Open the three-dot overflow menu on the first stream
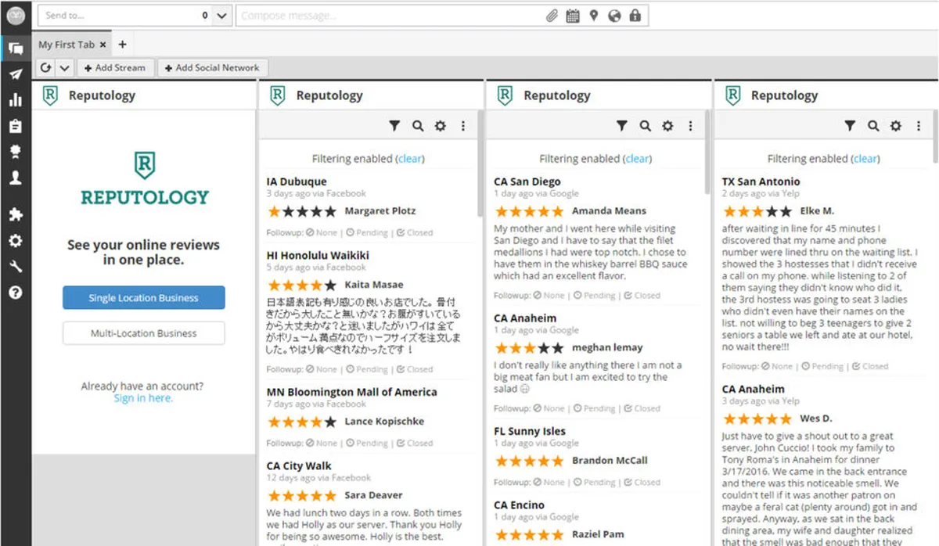 pyautogui.click(x=464, y=125)
